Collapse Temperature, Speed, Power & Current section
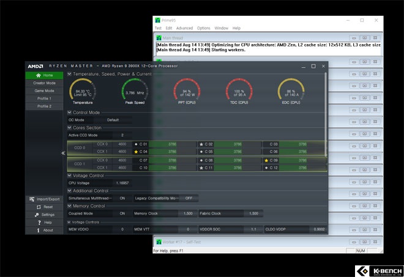404x277 pixels. pos(69,74)
